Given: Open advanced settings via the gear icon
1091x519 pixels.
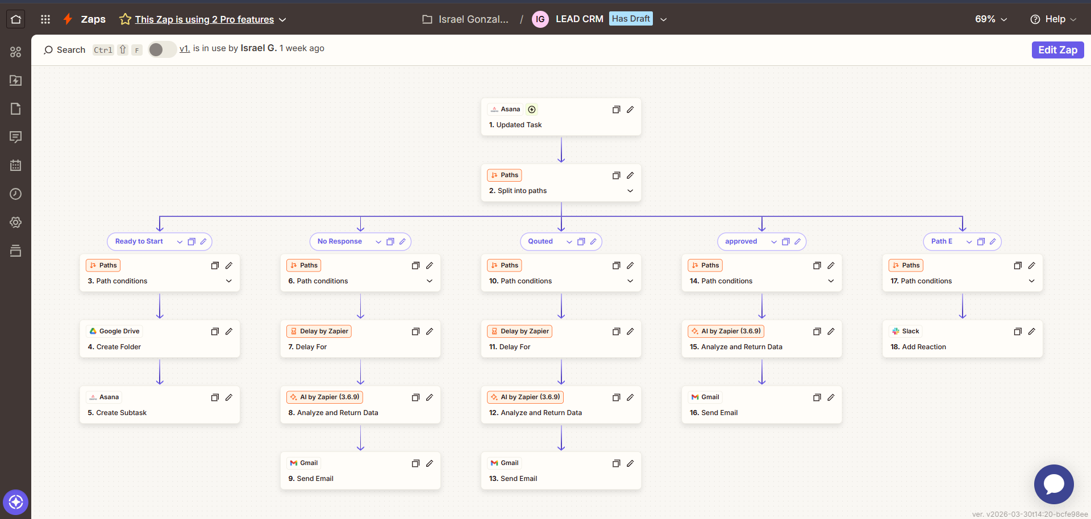Looking at the screenshot, I should [15, 222].
